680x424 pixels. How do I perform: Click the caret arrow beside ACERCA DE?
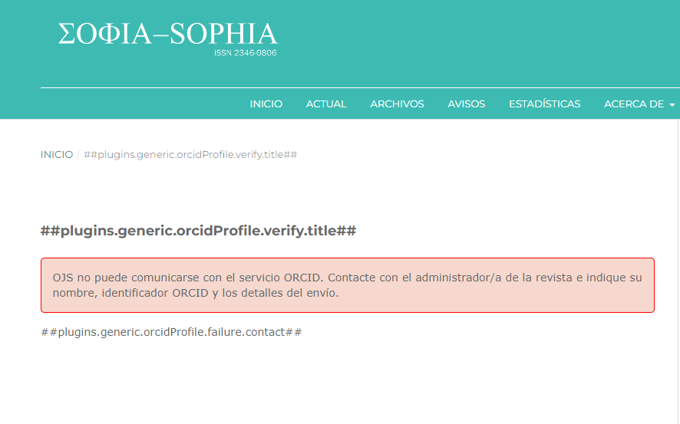coord(672,105)
